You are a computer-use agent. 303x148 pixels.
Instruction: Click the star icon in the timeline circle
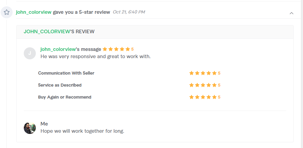click(7, 12)
